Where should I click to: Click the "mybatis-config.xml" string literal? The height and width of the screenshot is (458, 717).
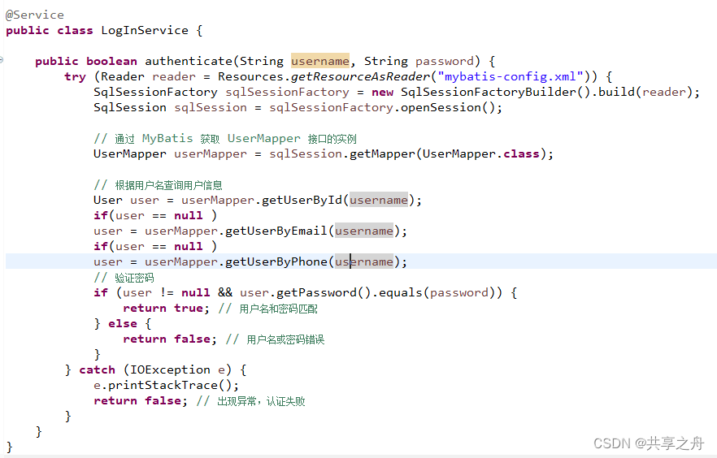pyautogui.click(x=511, y=76)
